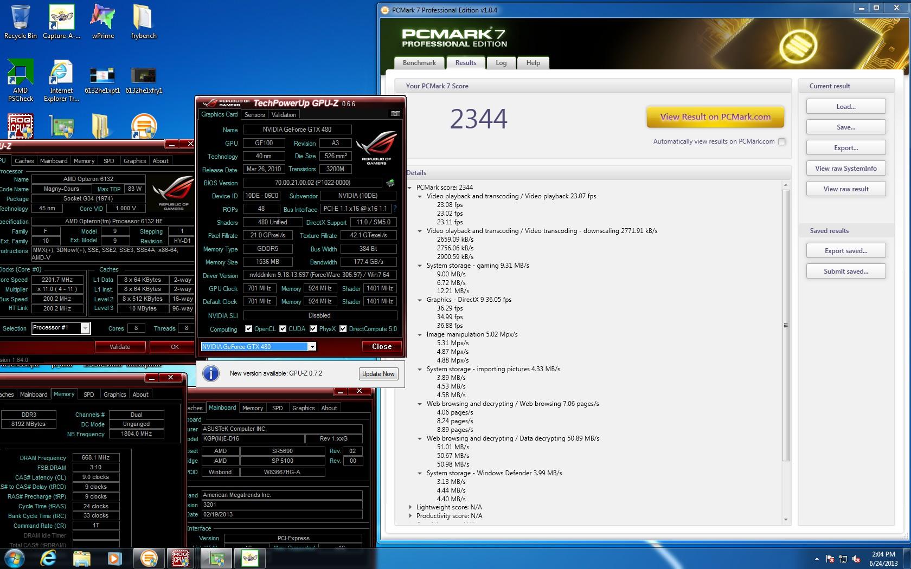
Task: Click the GPU-Z BIOS save chip icon
Action: pyautogui.click(x=390, y=183)
